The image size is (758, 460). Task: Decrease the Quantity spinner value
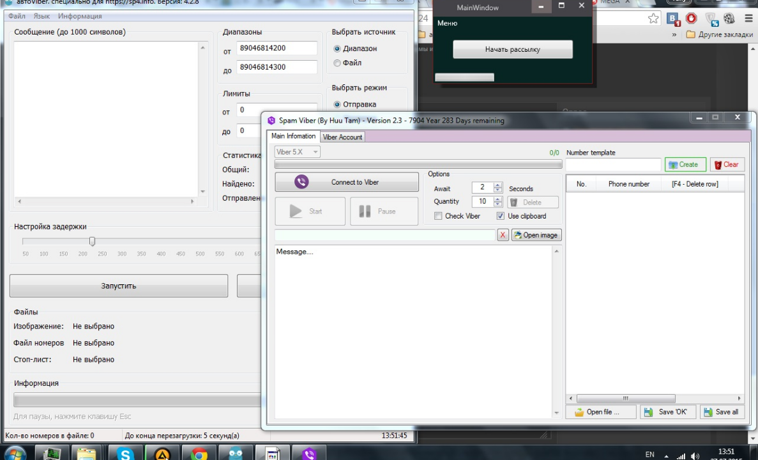pos(498,204)
